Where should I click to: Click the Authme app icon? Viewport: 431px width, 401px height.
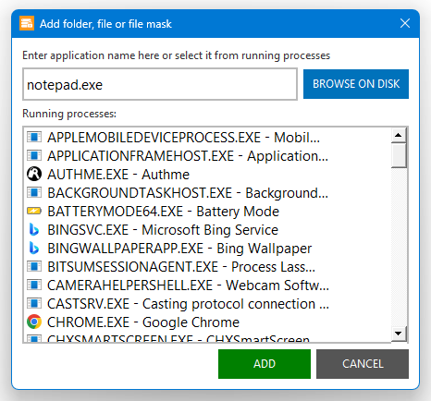tap(34, 174)
